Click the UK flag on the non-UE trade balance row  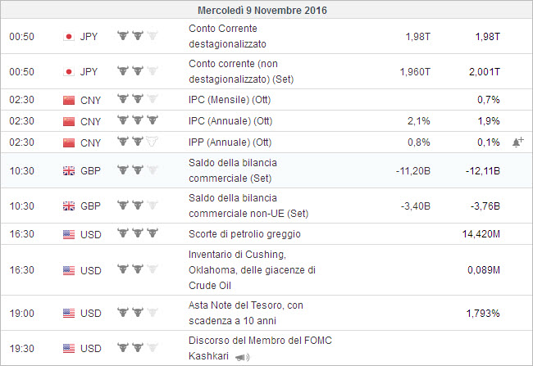69,206
